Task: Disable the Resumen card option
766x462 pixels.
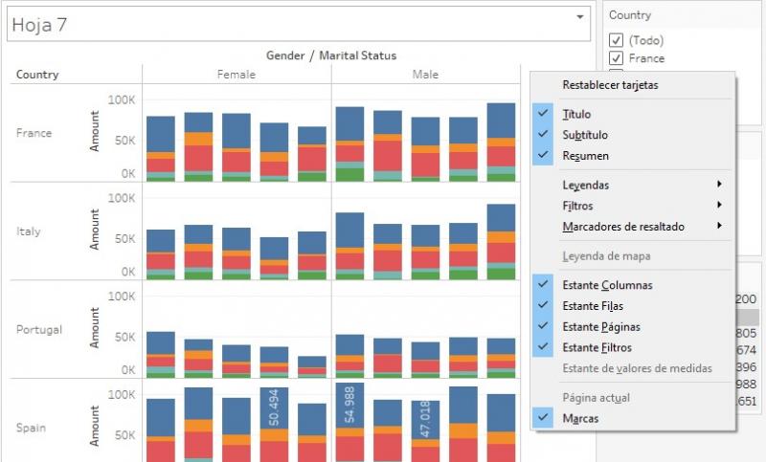Action: (x=584, y=155)
